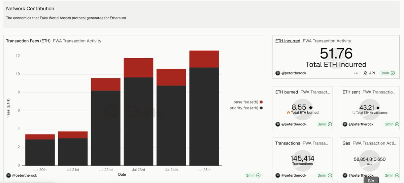Click the 58,854,810,650 Gwei value
Image resolution: width=404 pixels, height=183 pixels.
coord(370,159)
